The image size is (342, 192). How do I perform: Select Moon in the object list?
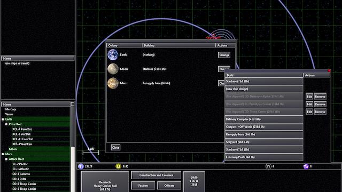click(x=13, y=149)
